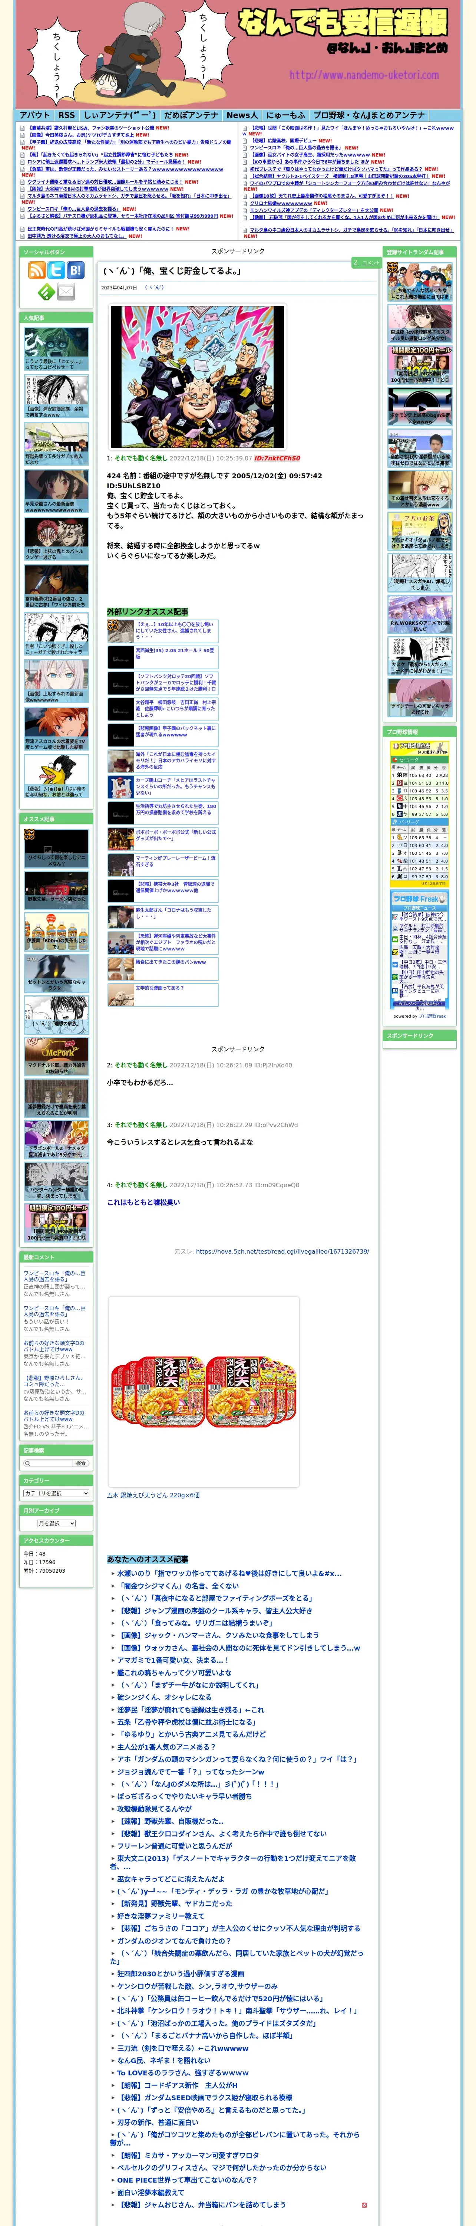Image resolution: width=476 pixels, height=2226 pixels.
Task: Open the 給食に出てきたこの謎のパン article
Action: coord(162,968)
